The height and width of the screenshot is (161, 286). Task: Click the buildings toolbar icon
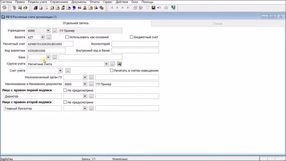click(x=36, y=8)
